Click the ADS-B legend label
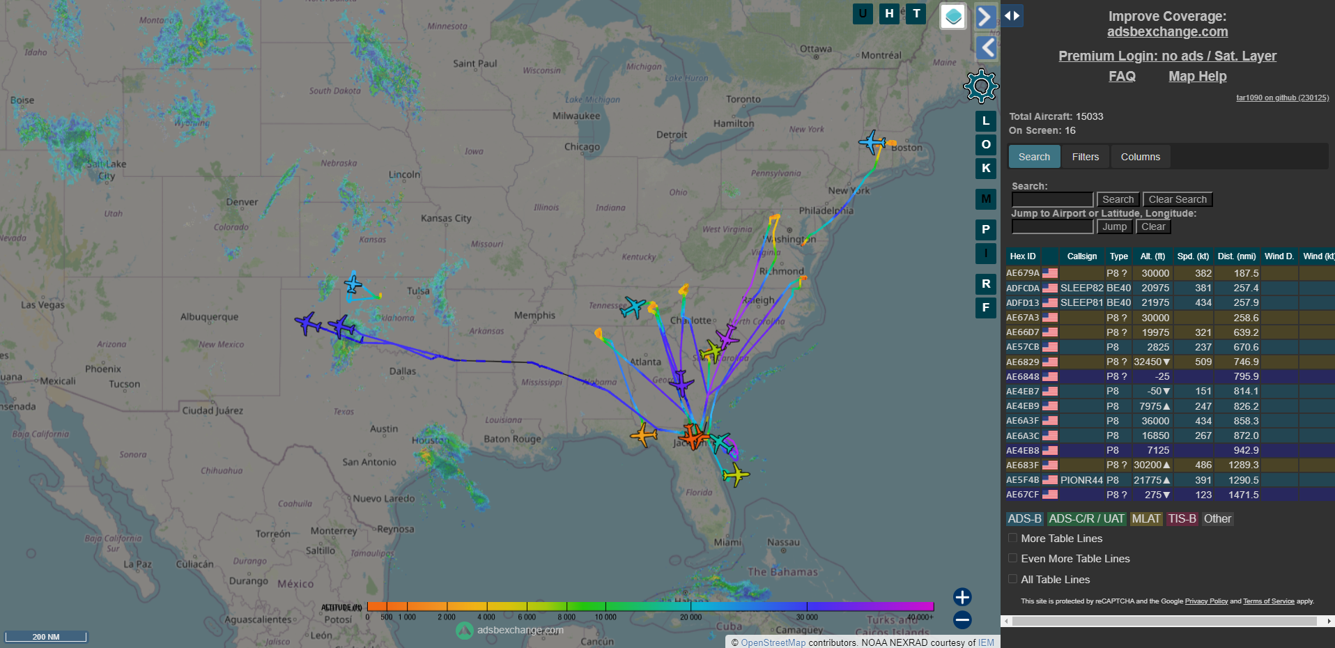 click(1024, 518)
